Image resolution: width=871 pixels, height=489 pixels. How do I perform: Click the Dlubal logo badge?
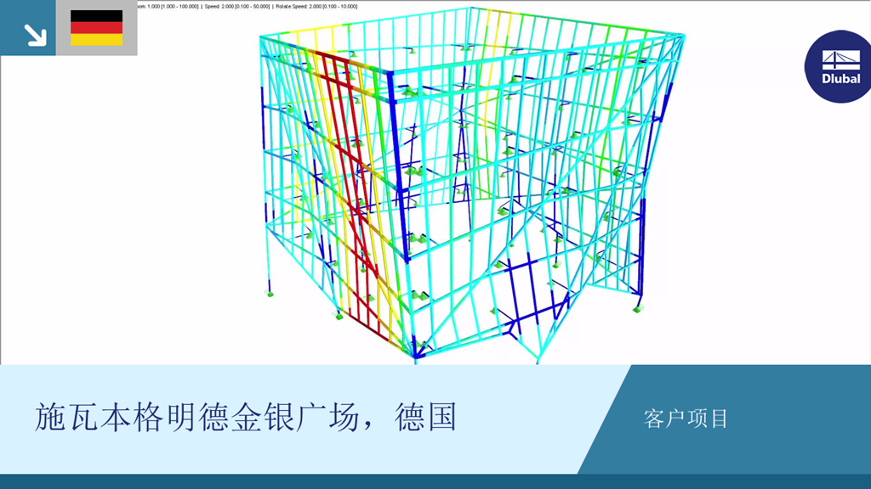[x=838, y=66]
